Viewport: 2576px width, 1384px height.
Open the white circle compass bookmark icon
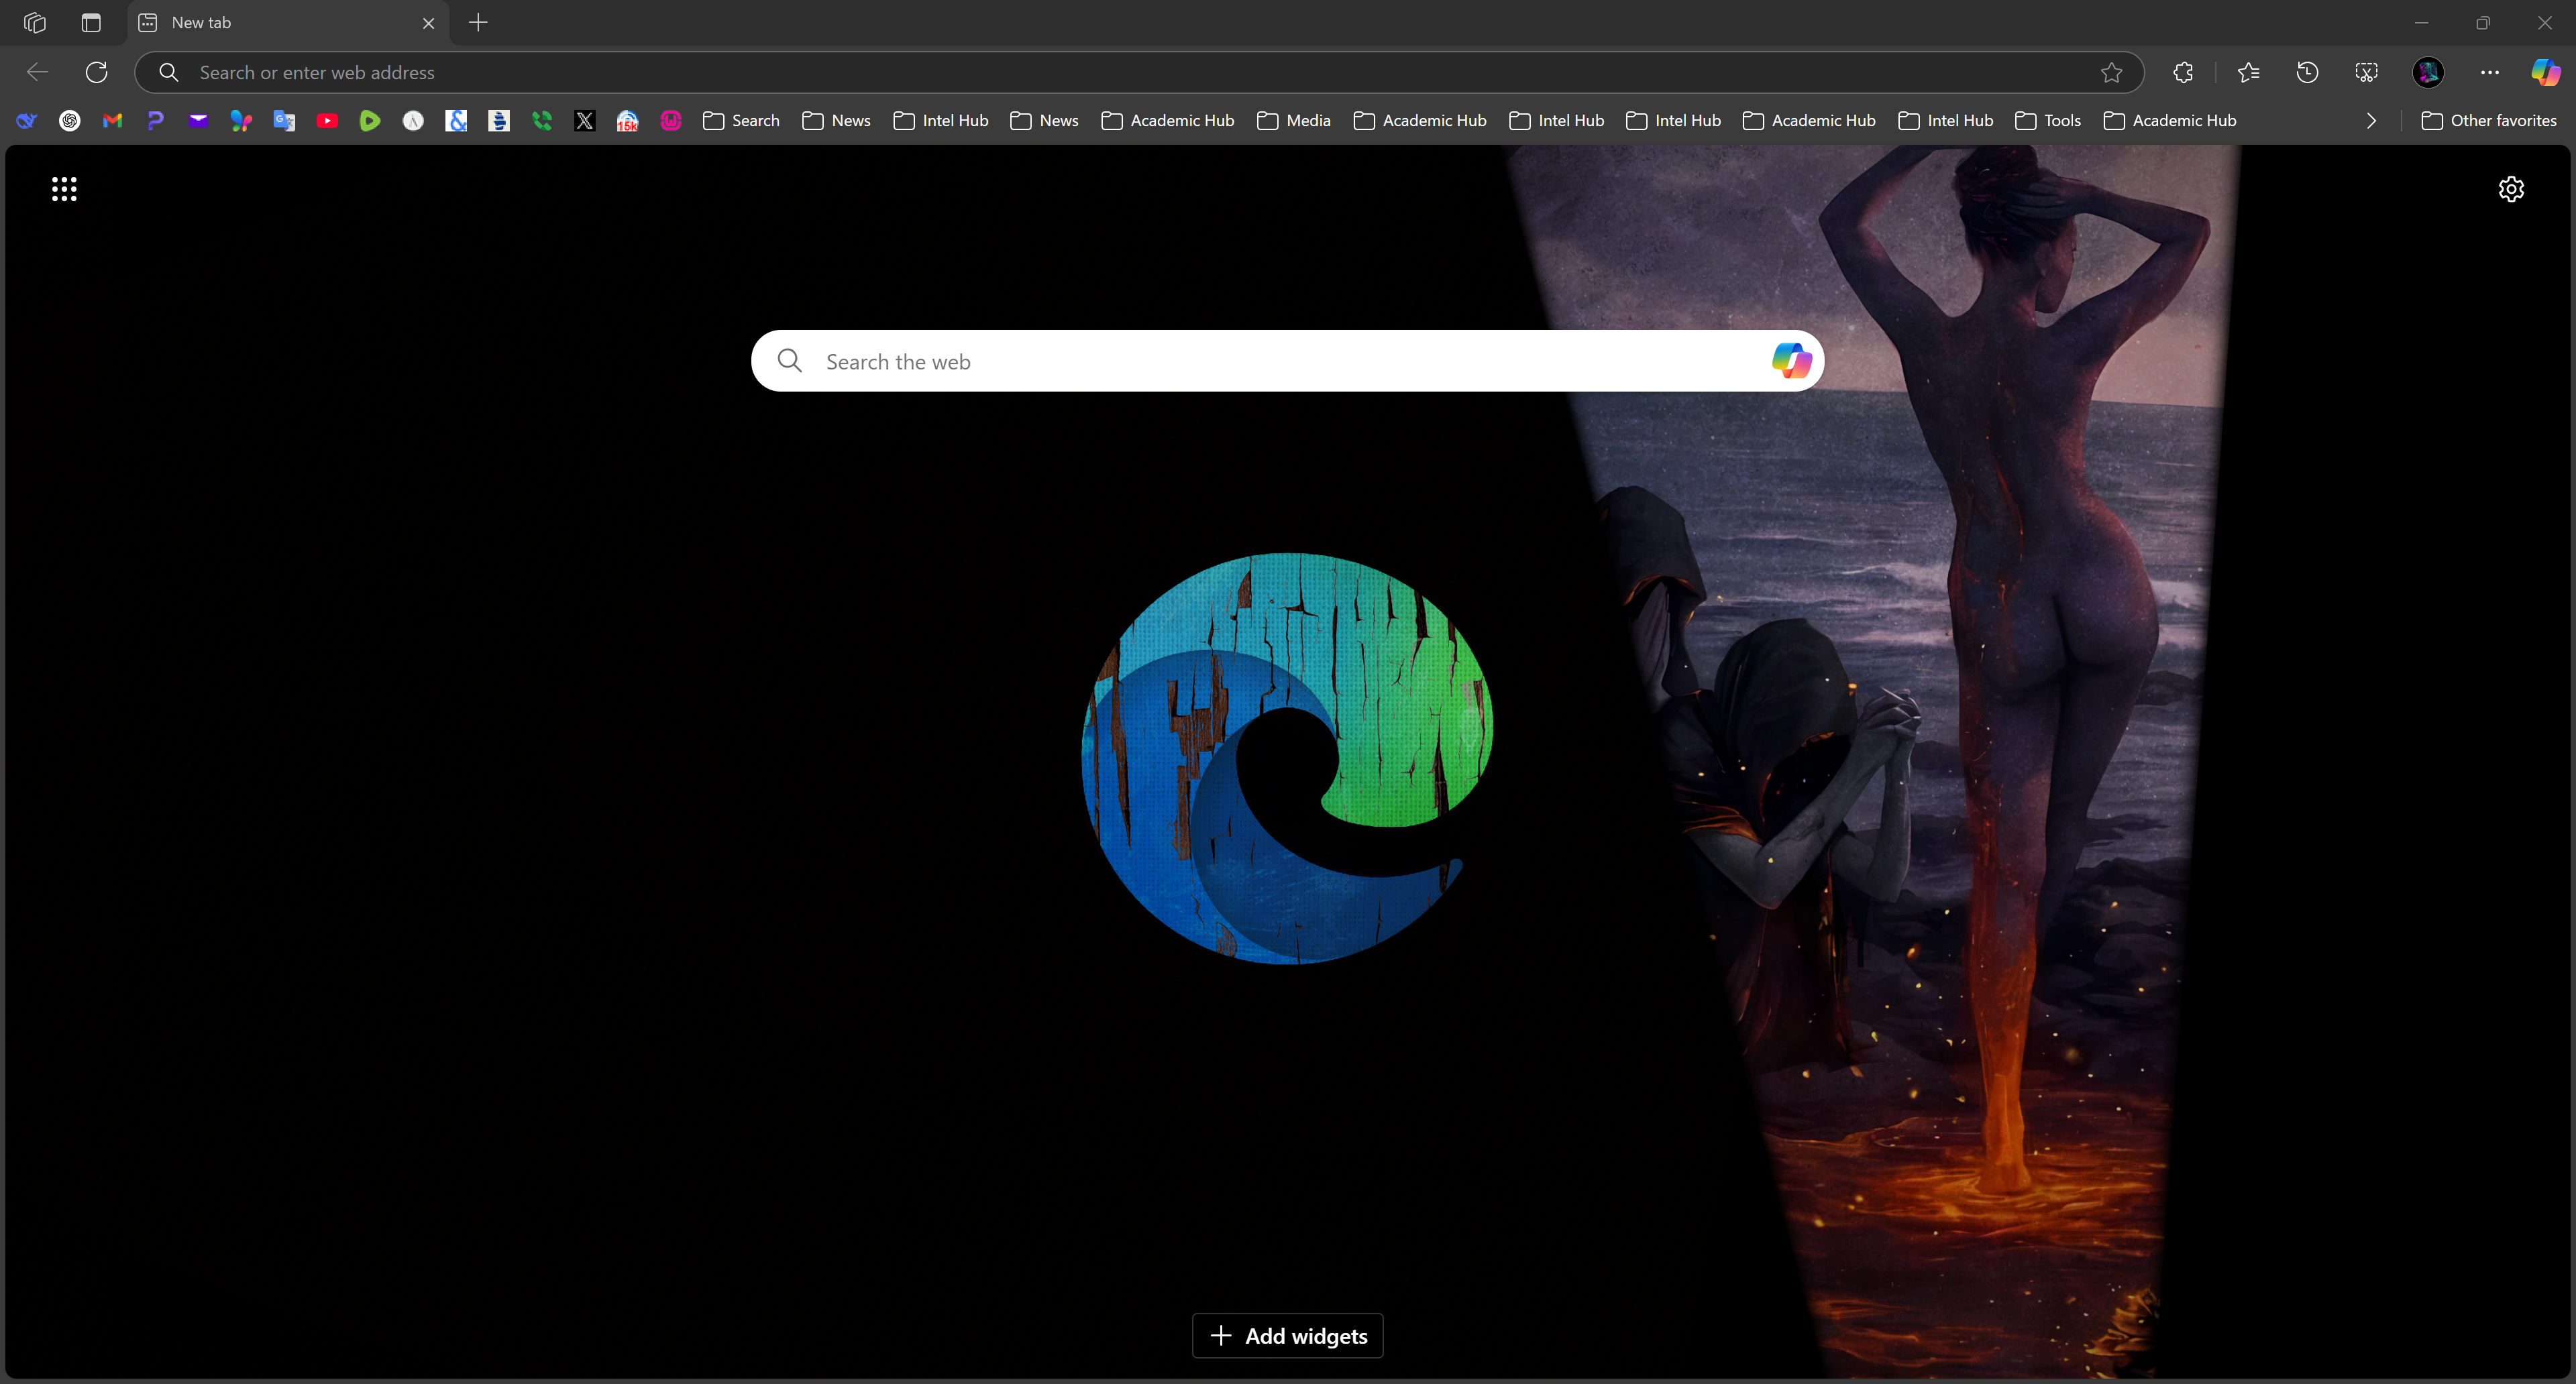point(413,121)
